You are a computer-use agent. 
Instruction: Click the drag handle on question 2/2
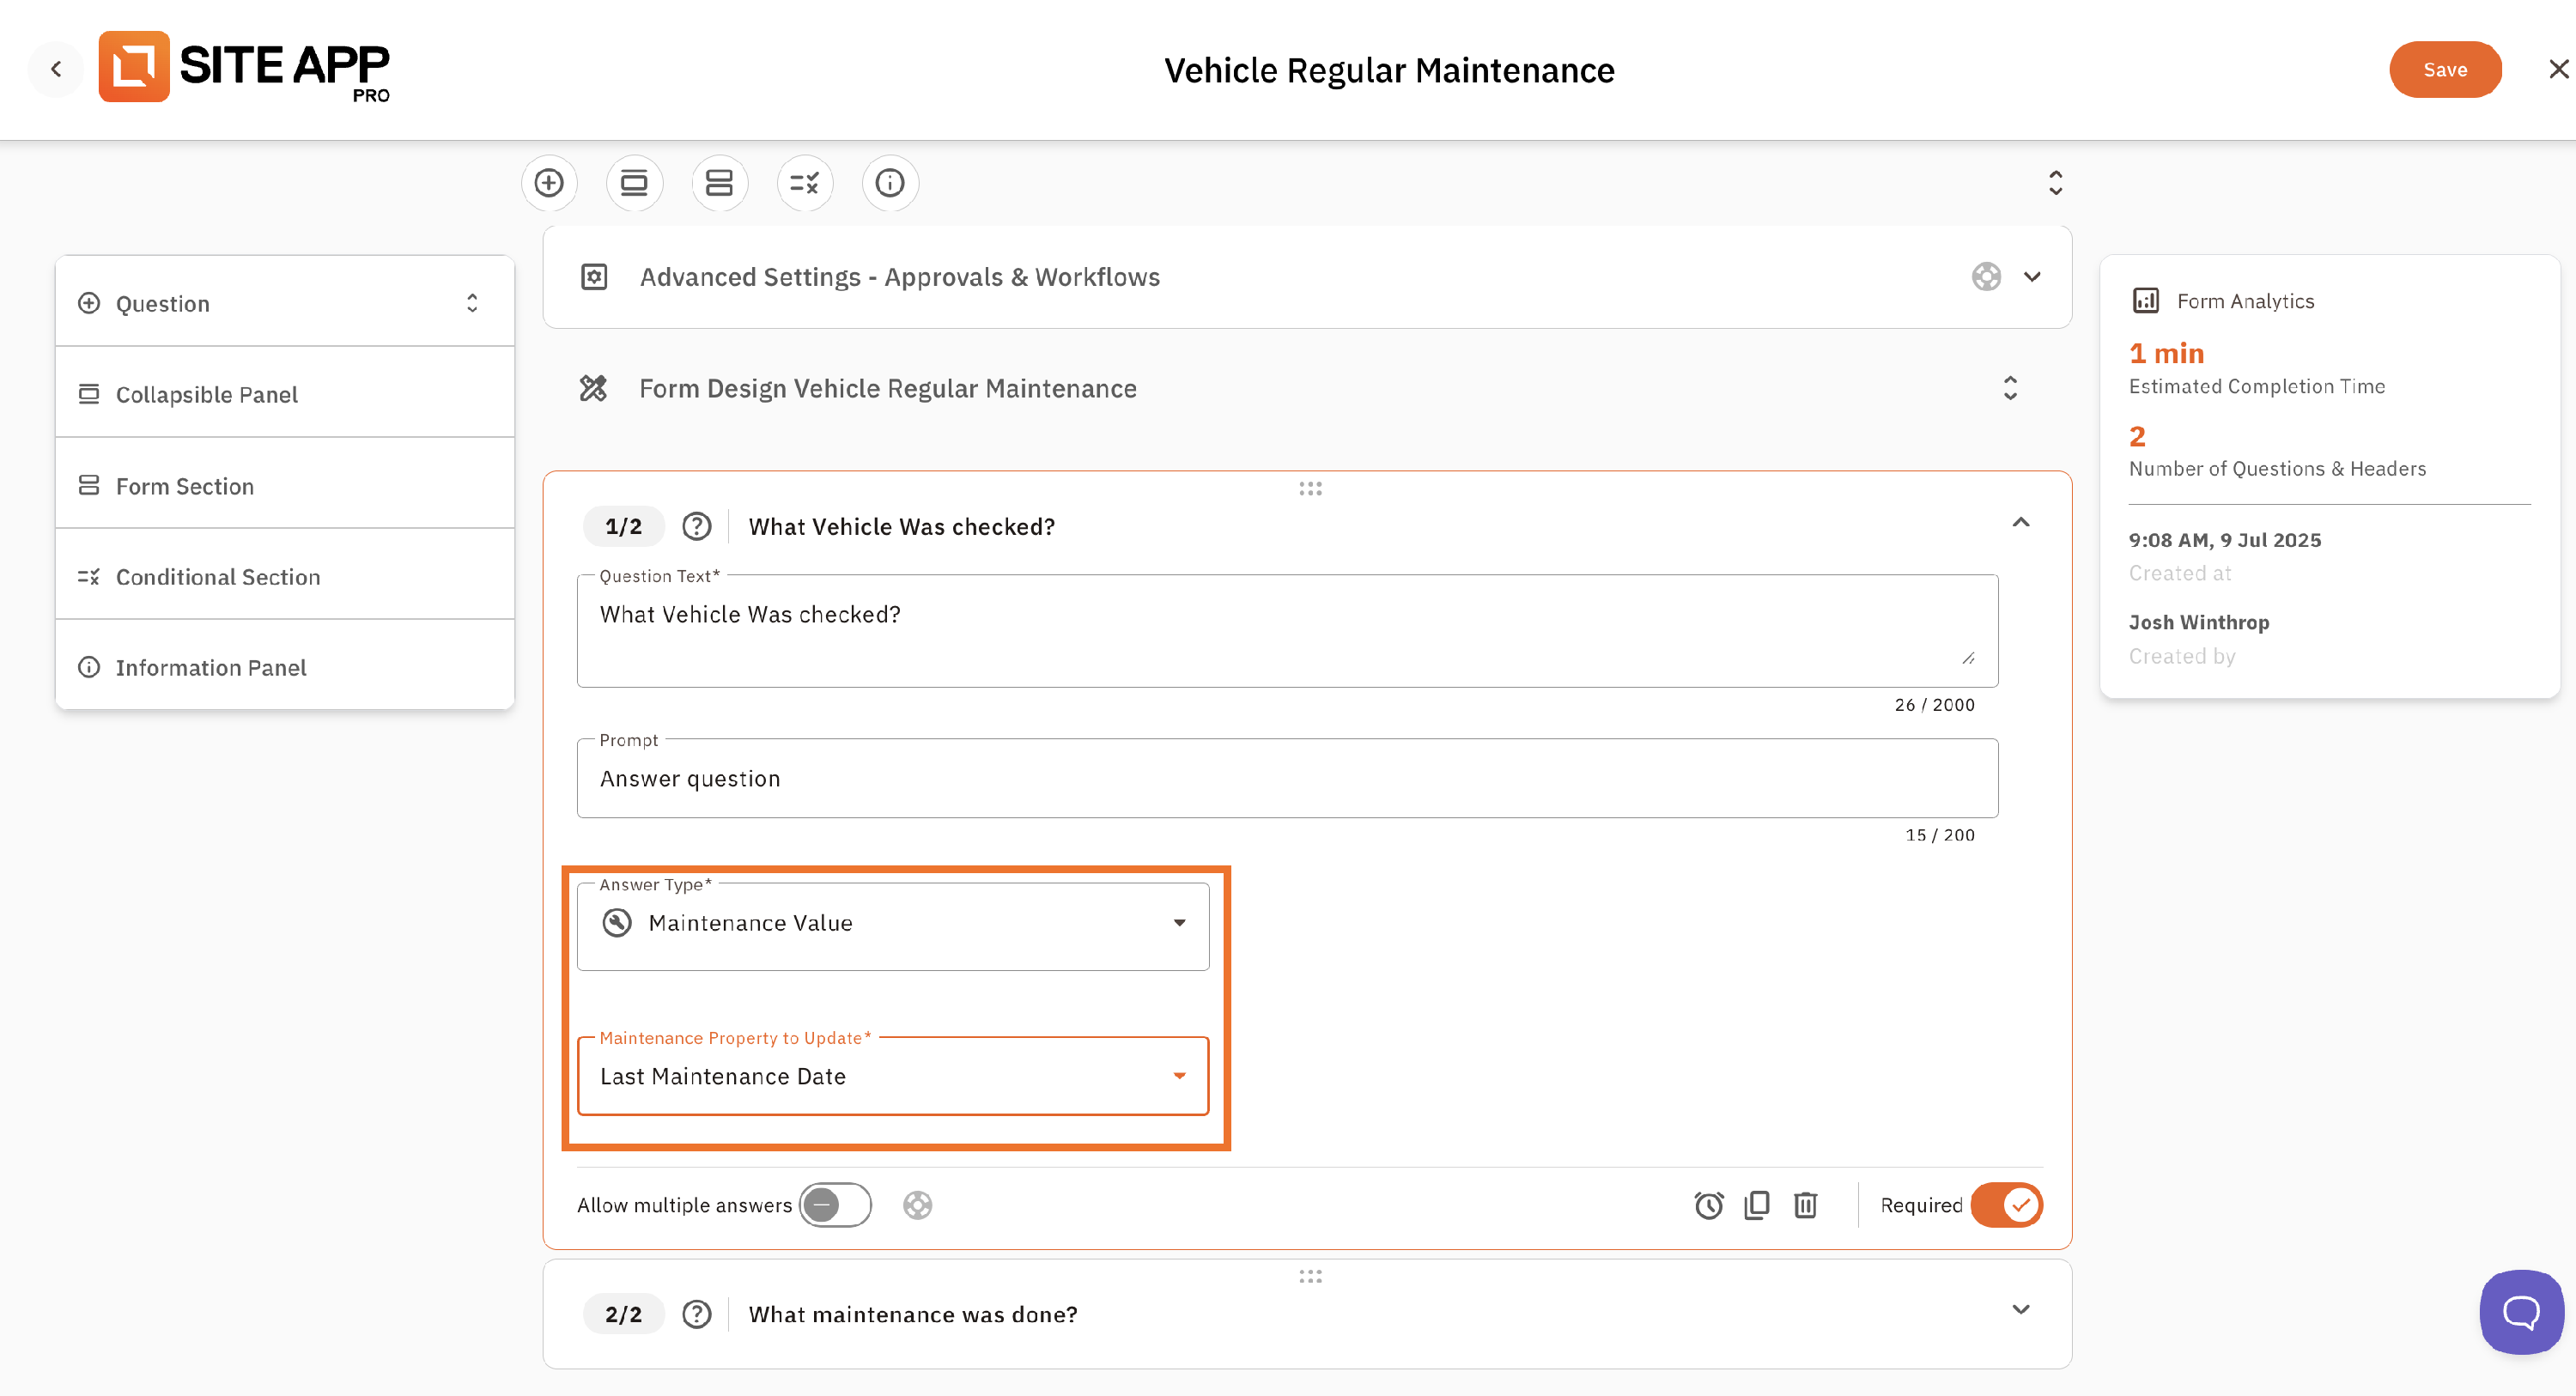pyautogui.click(x=1310, y=1276)
